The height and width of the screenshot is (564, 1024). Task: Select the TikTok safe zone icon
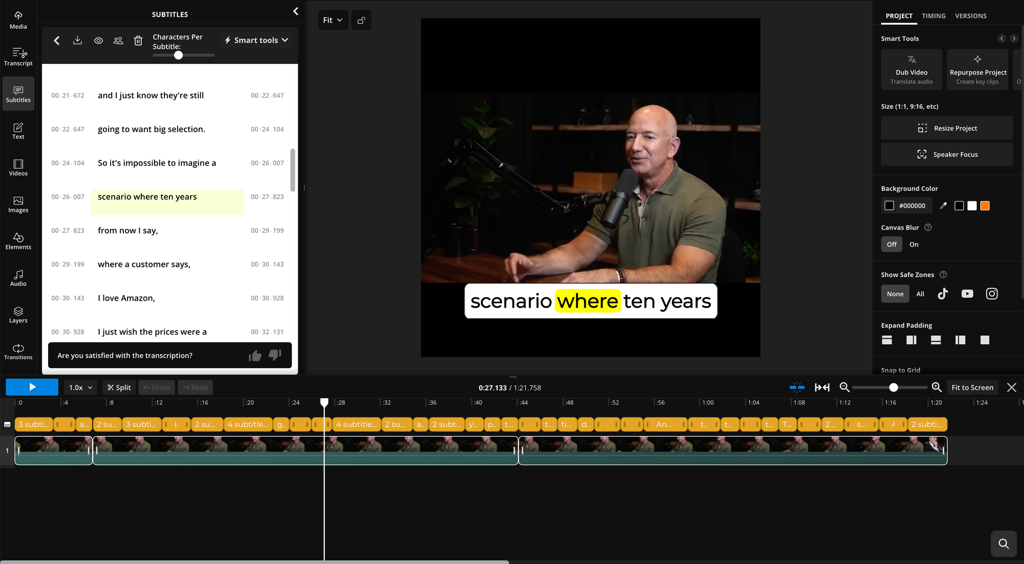coord(943,294)
